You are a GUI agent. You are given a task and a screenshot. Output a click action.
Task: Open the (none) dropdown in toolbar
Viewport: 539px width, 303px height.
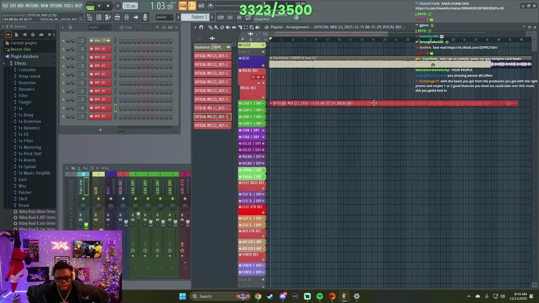(x=164, y=17)
